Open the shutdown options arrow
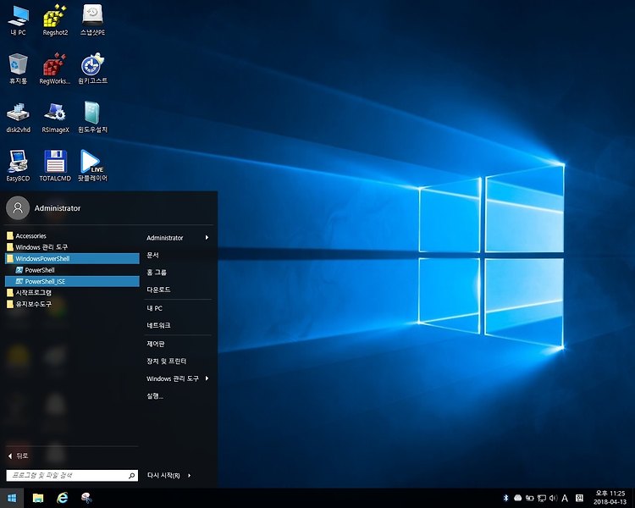The width and height of the screenshot is (635, 508). [x=189, y=476]
